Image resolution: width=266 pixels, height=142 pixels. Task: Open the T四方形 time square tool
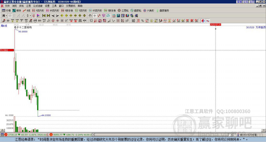[81, 10]
